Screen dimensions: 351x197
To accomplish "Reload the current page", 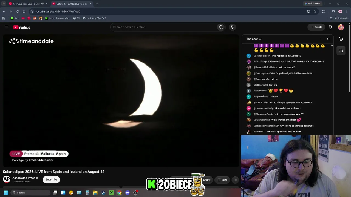I will [x=17, y=11].
